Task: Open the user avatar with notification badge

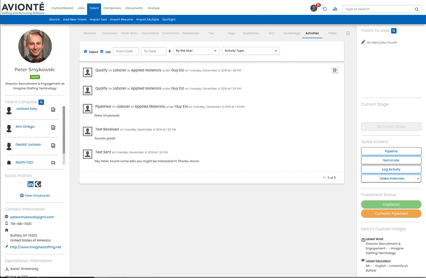Action: tap(315, 8)
